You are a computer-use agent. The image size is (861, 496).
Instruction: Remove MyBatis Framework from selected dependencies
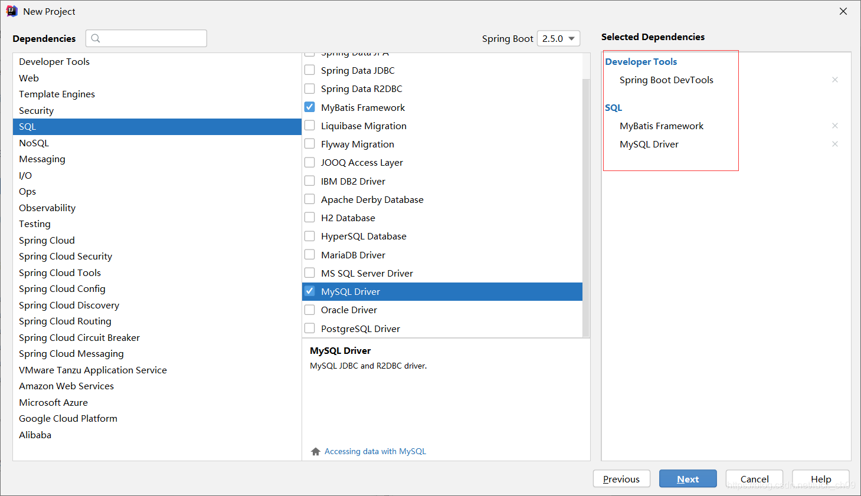pyautogui.click(x=835, y=126)
